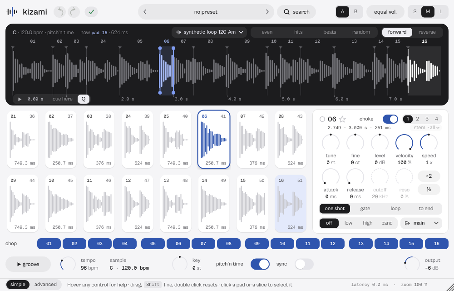Select the reverse playback tab
This screenshot has height=291, width=454.
tap(427, 32)
